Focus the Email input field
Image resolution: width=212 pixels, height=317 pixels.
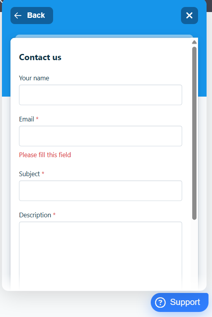tap(100, 136)
